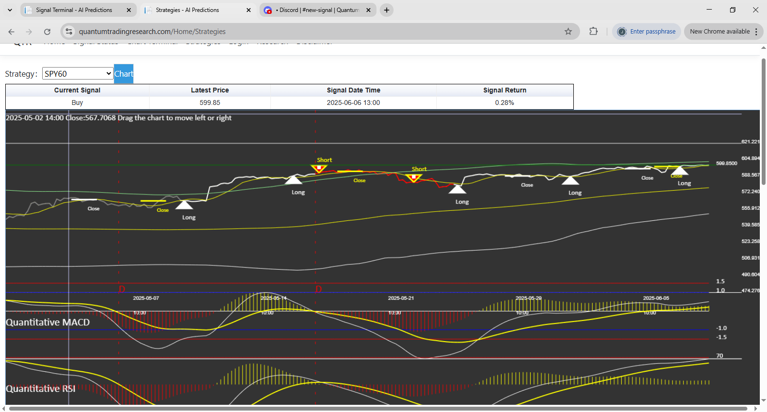Click the 2025-05-14 date label on chart
The width and height of the screenshot is (767, 412).
pyautogui.click(x=273, y=298)
